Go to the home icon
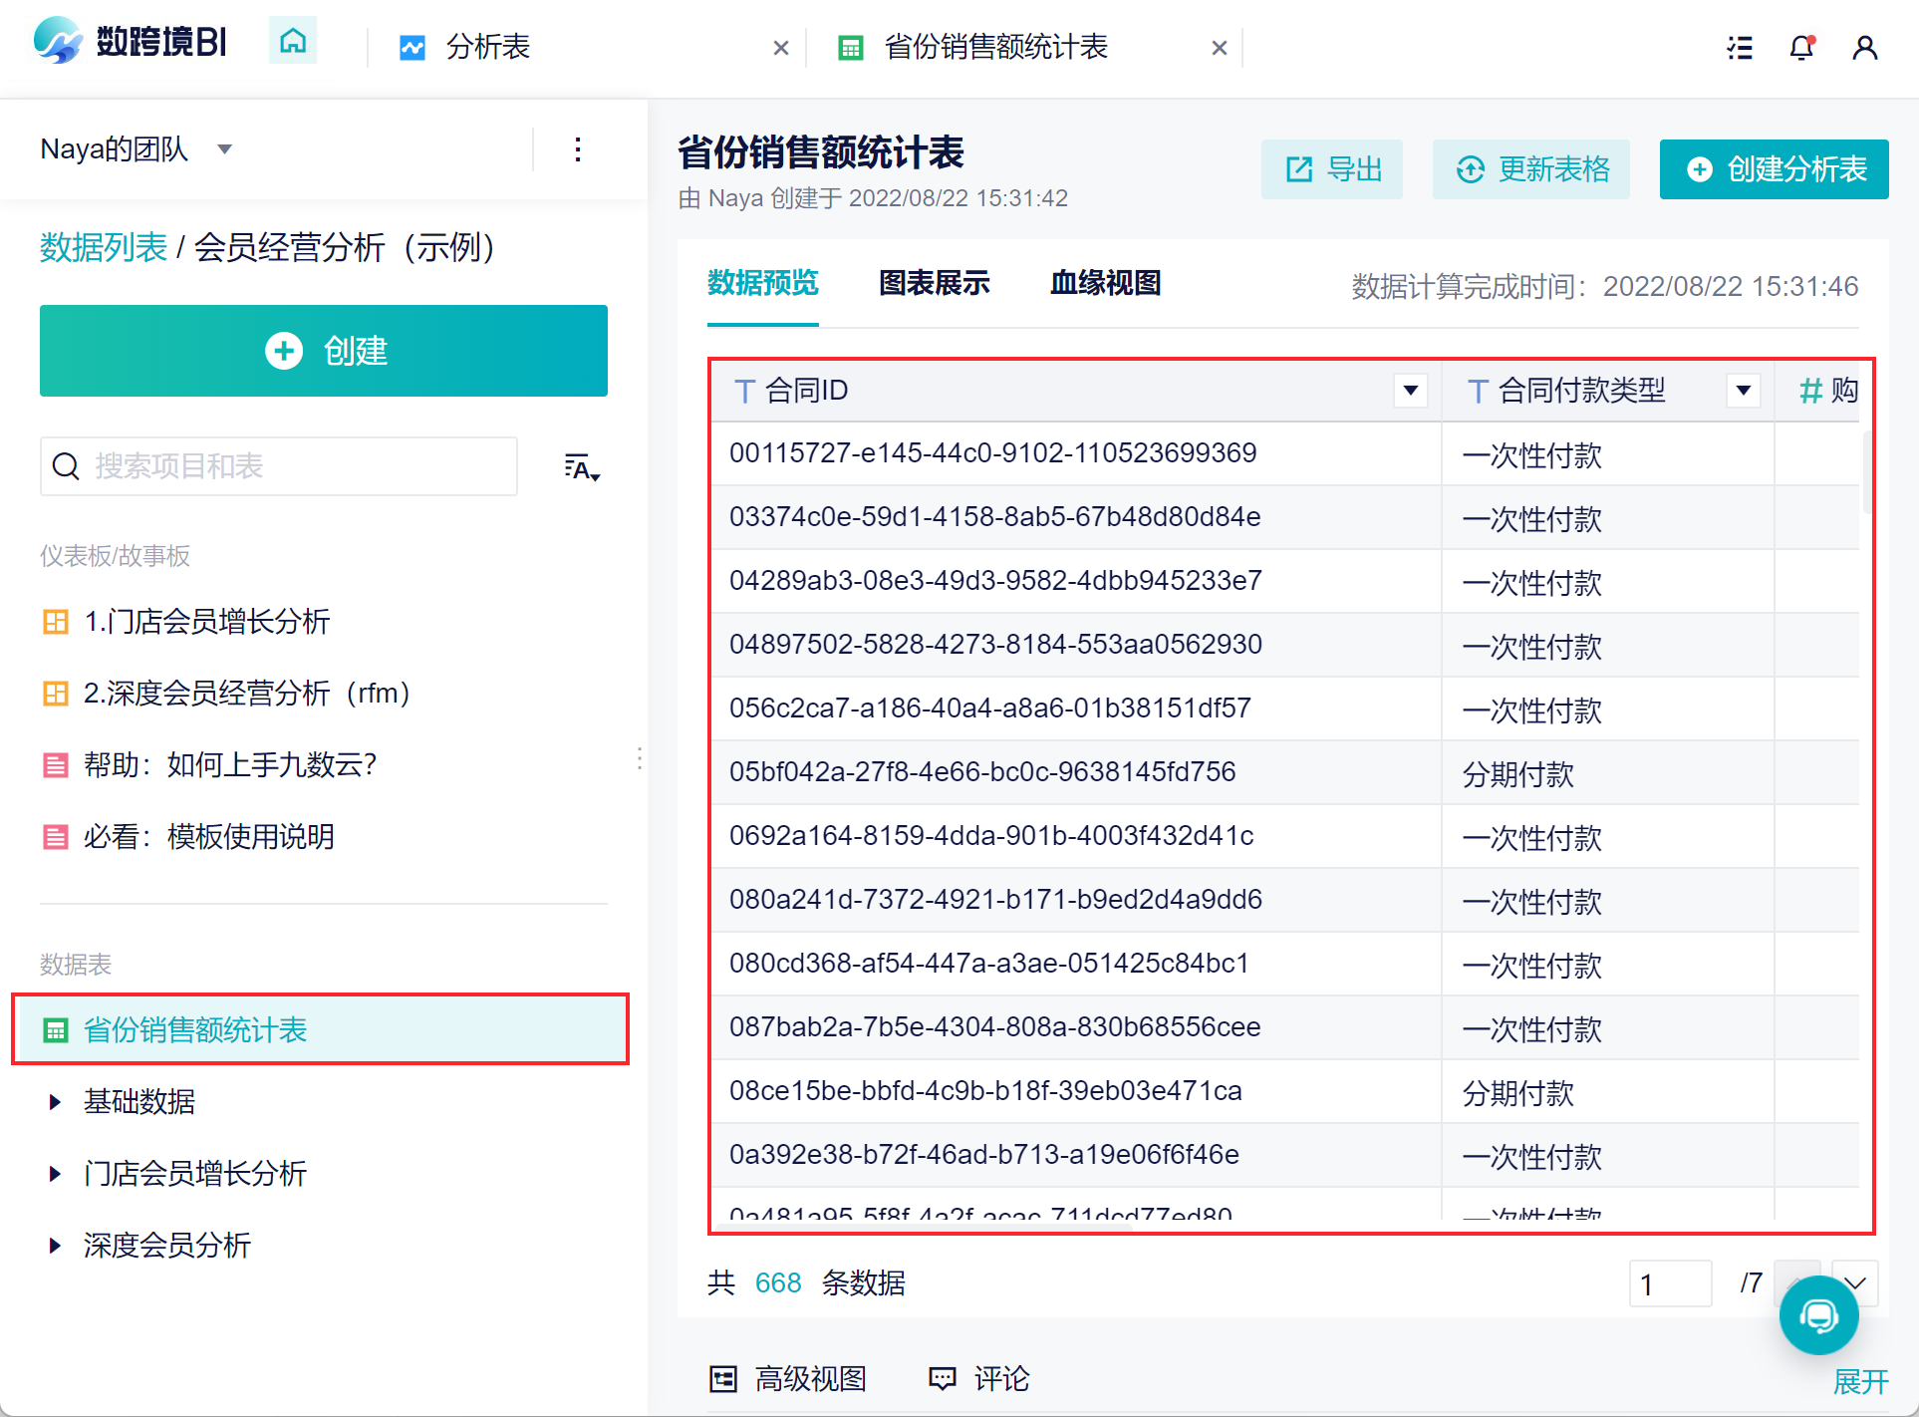This screenshot has width=1919, height=1417. pos(292,42)
